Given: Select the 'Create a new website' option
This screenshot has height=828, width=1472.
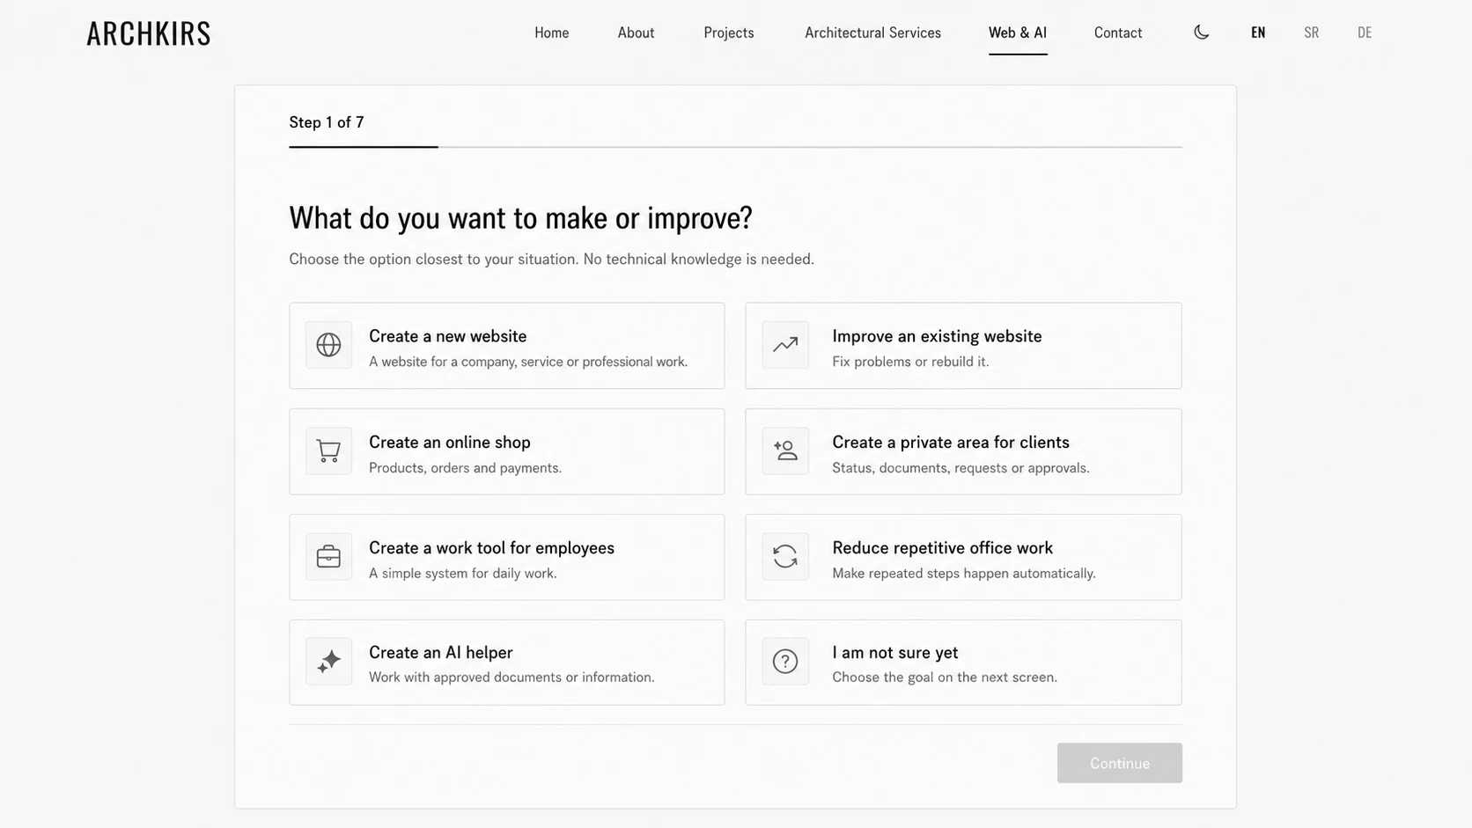Looking at the screenshot, I should pyautogui.click(x=507, y=346).
